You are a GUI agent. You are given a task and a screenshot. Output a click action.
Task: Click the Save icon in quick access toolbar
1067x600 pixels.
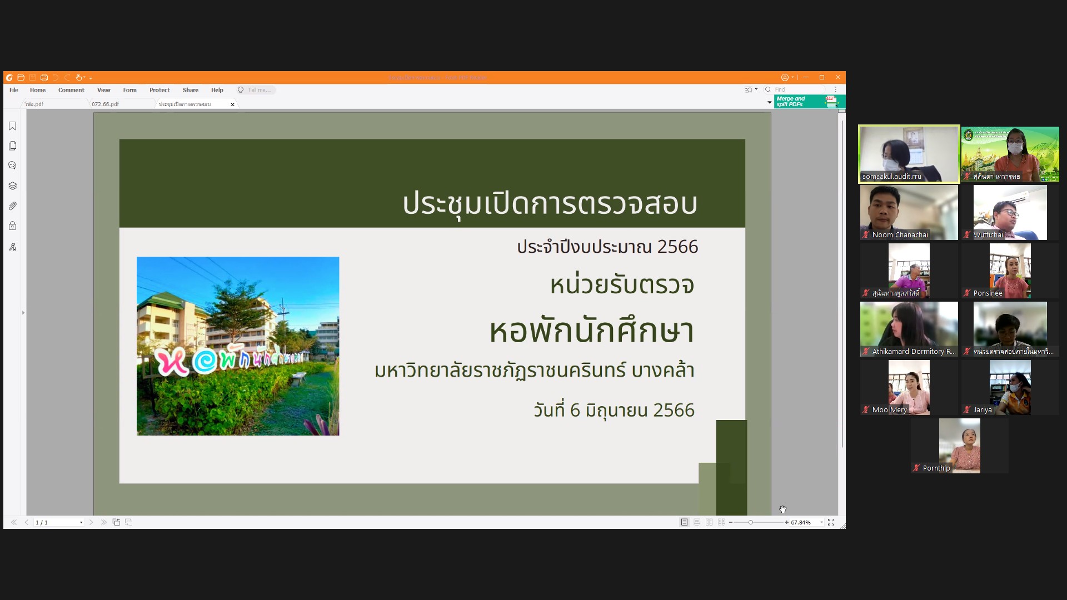click(x=33, y=77)
